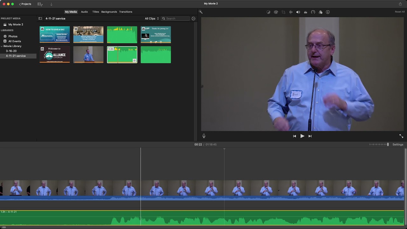Enter fullscreen playback with expand arrows
Image resolution: width=407 pixels, height=229 pixels.
click(x=401, y=136)
